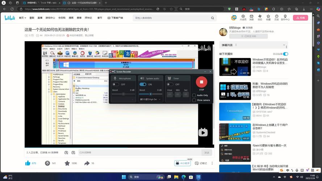
Task: Click thumbnail of Windows不欢迎你 video
Action: [235, 67]
